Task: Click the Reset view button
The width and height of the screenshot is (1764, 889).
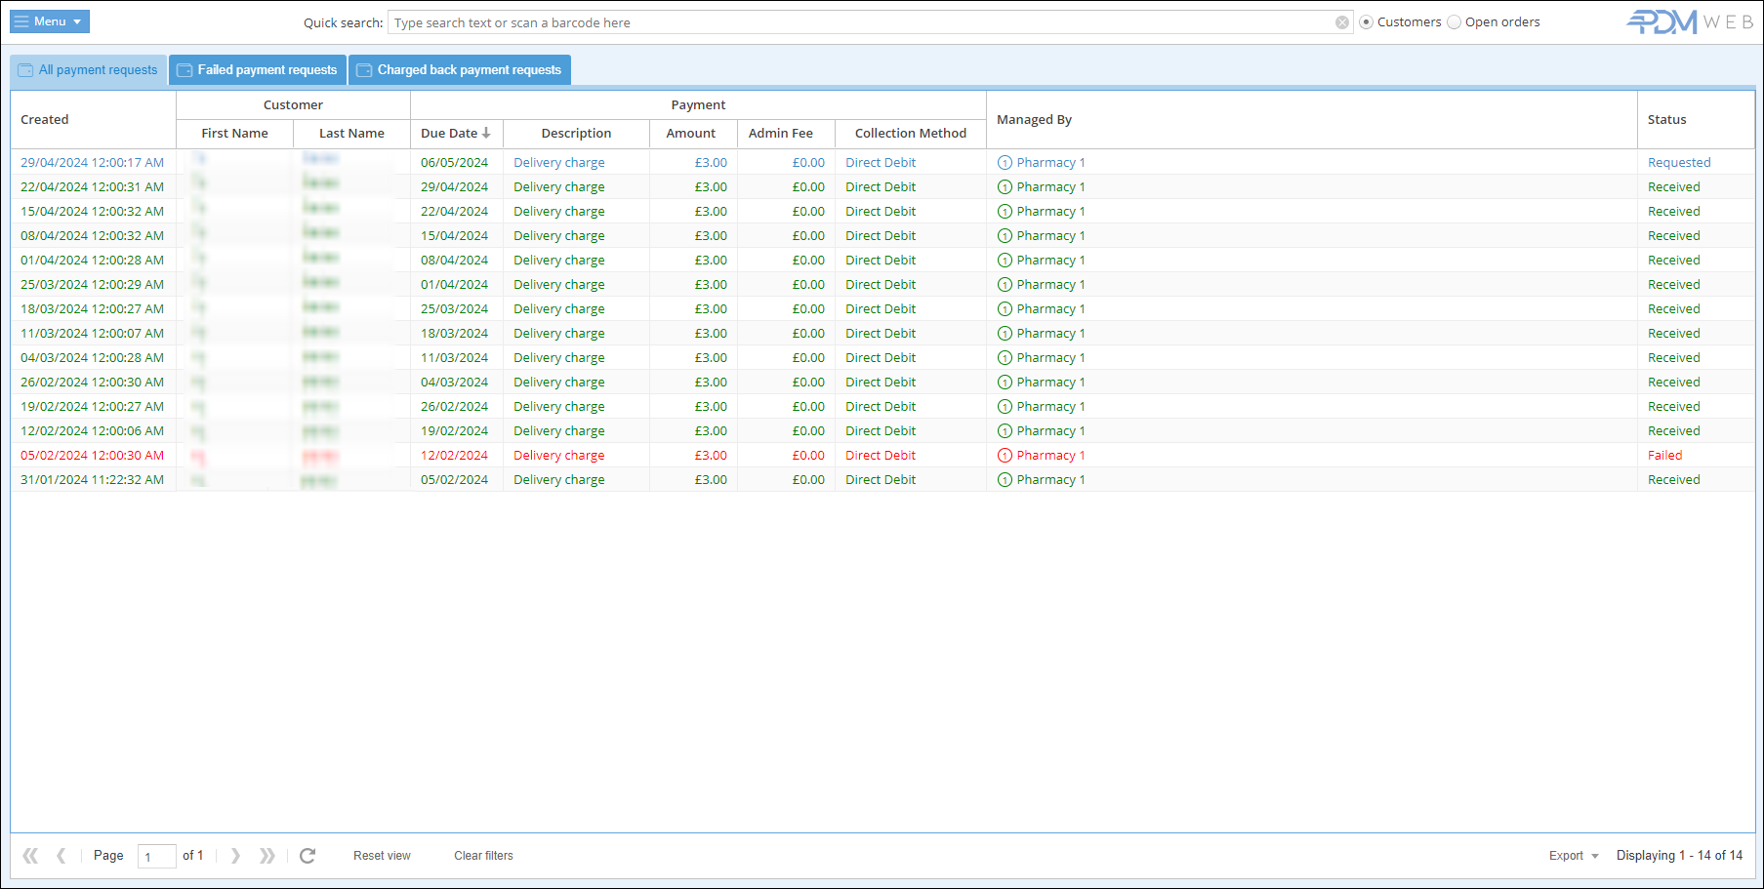Action: pyautogui.click(x=382, y=856)
